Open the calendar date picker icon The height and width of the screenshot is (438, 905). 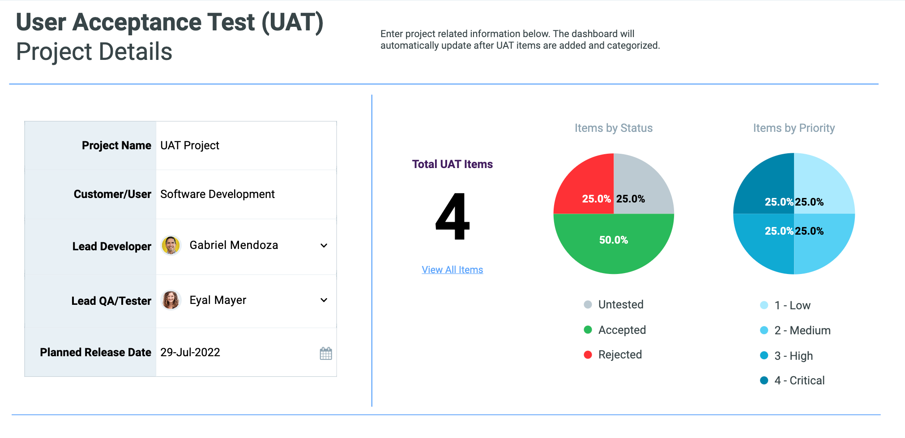(x=326, y=354)
